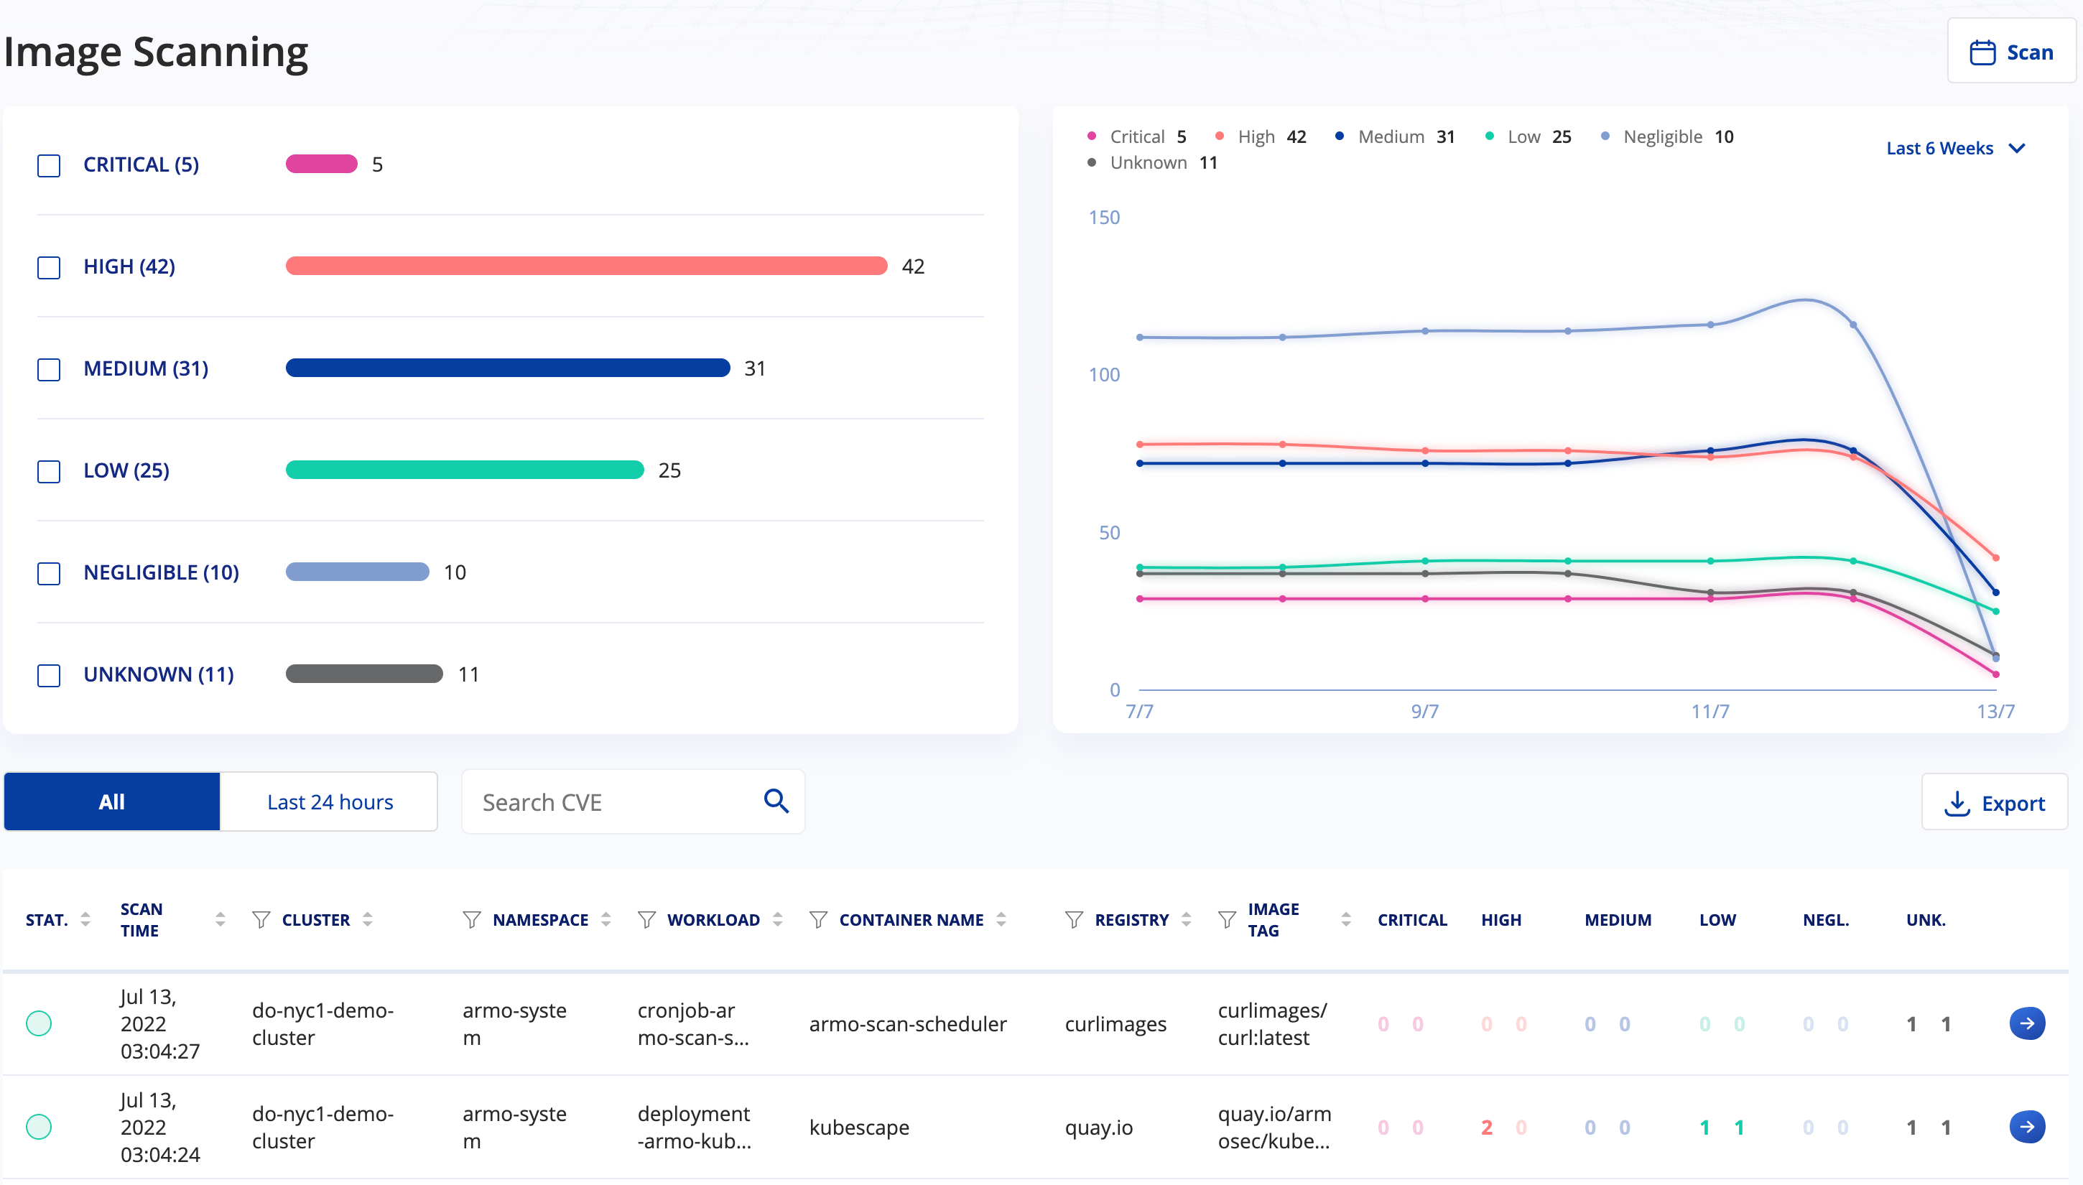The image size is (2083, 1185).
Task: Select the All tab
Action: pyautogui.click(x=111, y=801)
